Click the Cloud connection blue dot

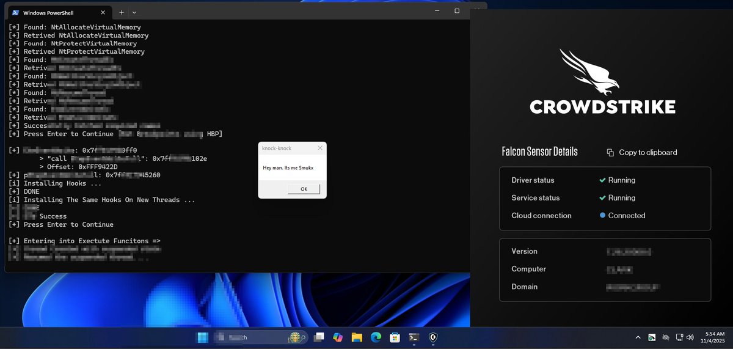click(603, 216)
